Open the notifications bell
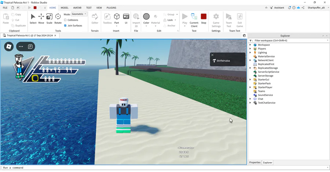Viewport: 330px width, 172px height. (x=289, y=8)
